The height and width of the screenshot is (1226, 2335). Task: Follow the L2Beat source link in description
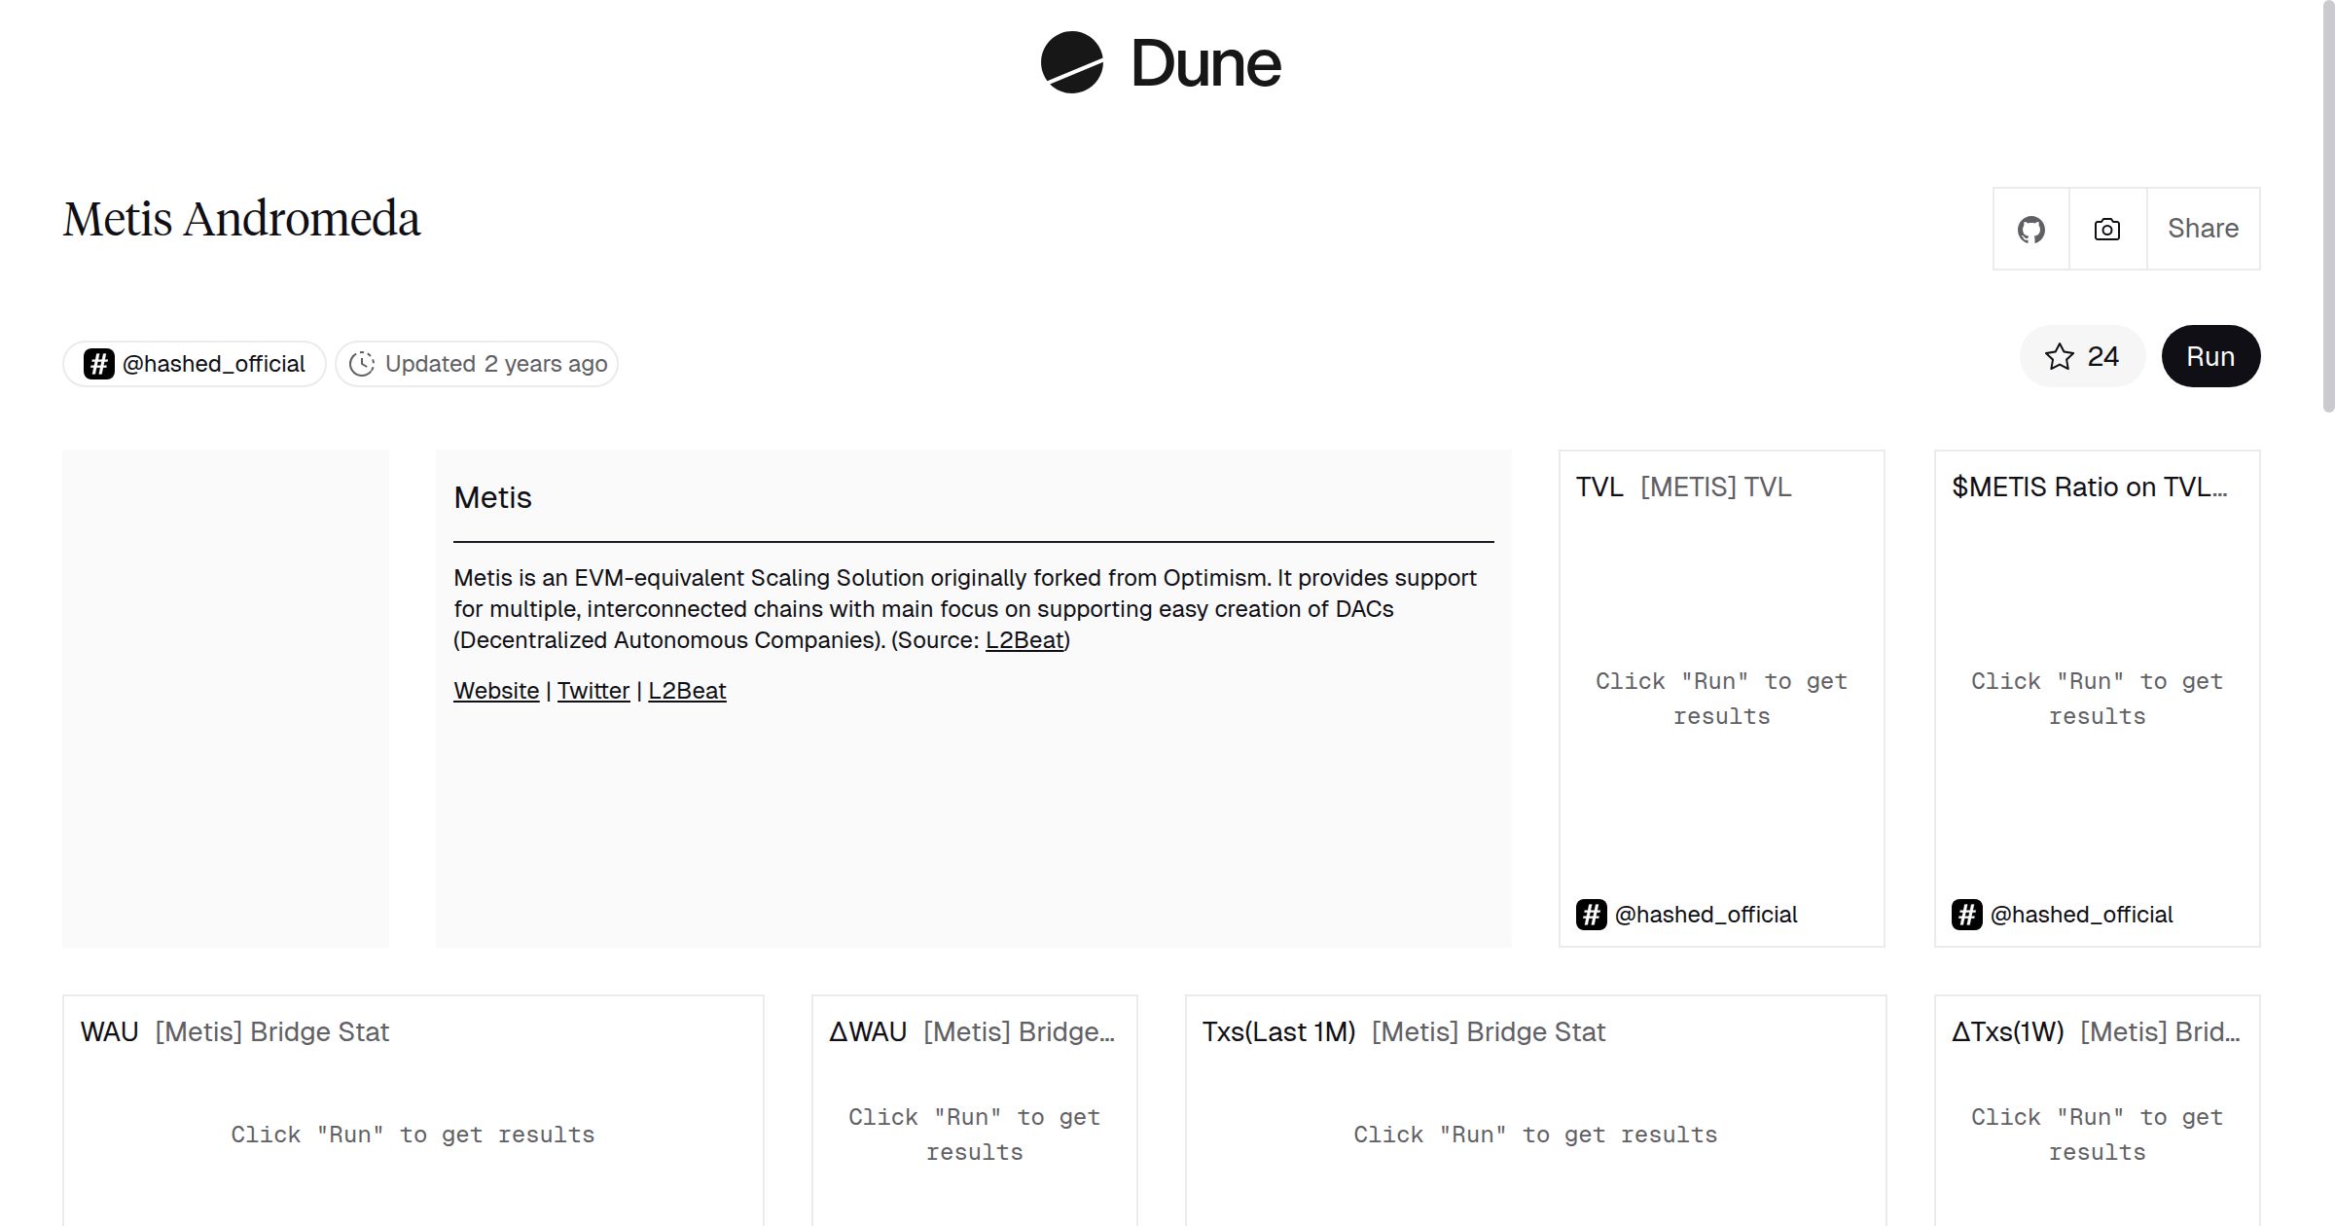point(1024,640)
